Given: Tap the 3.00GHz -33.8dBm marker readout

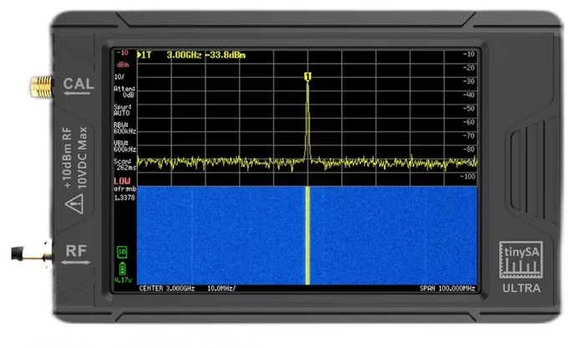Looking at the screenshot, I should [205, 55].
